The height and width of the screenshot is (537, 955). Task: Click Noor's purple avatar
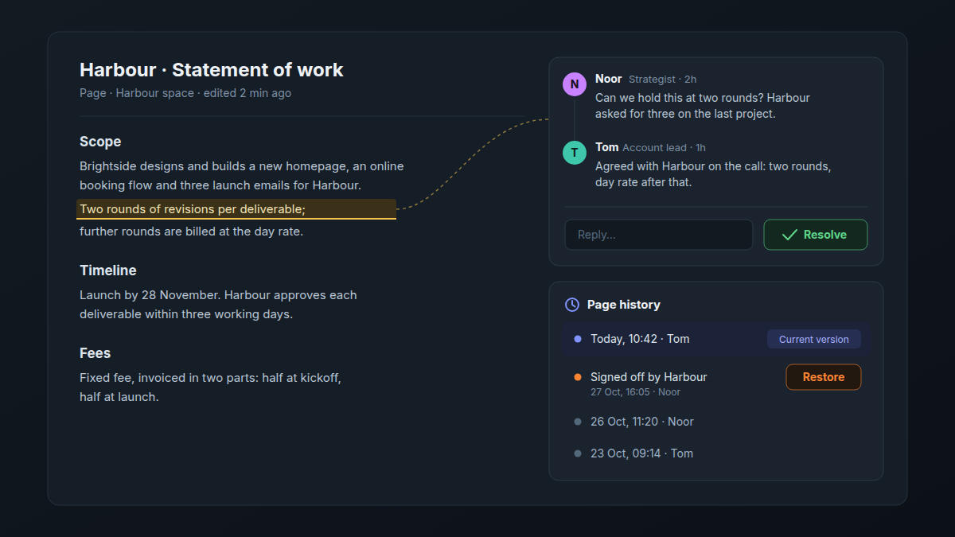(575, 84)
